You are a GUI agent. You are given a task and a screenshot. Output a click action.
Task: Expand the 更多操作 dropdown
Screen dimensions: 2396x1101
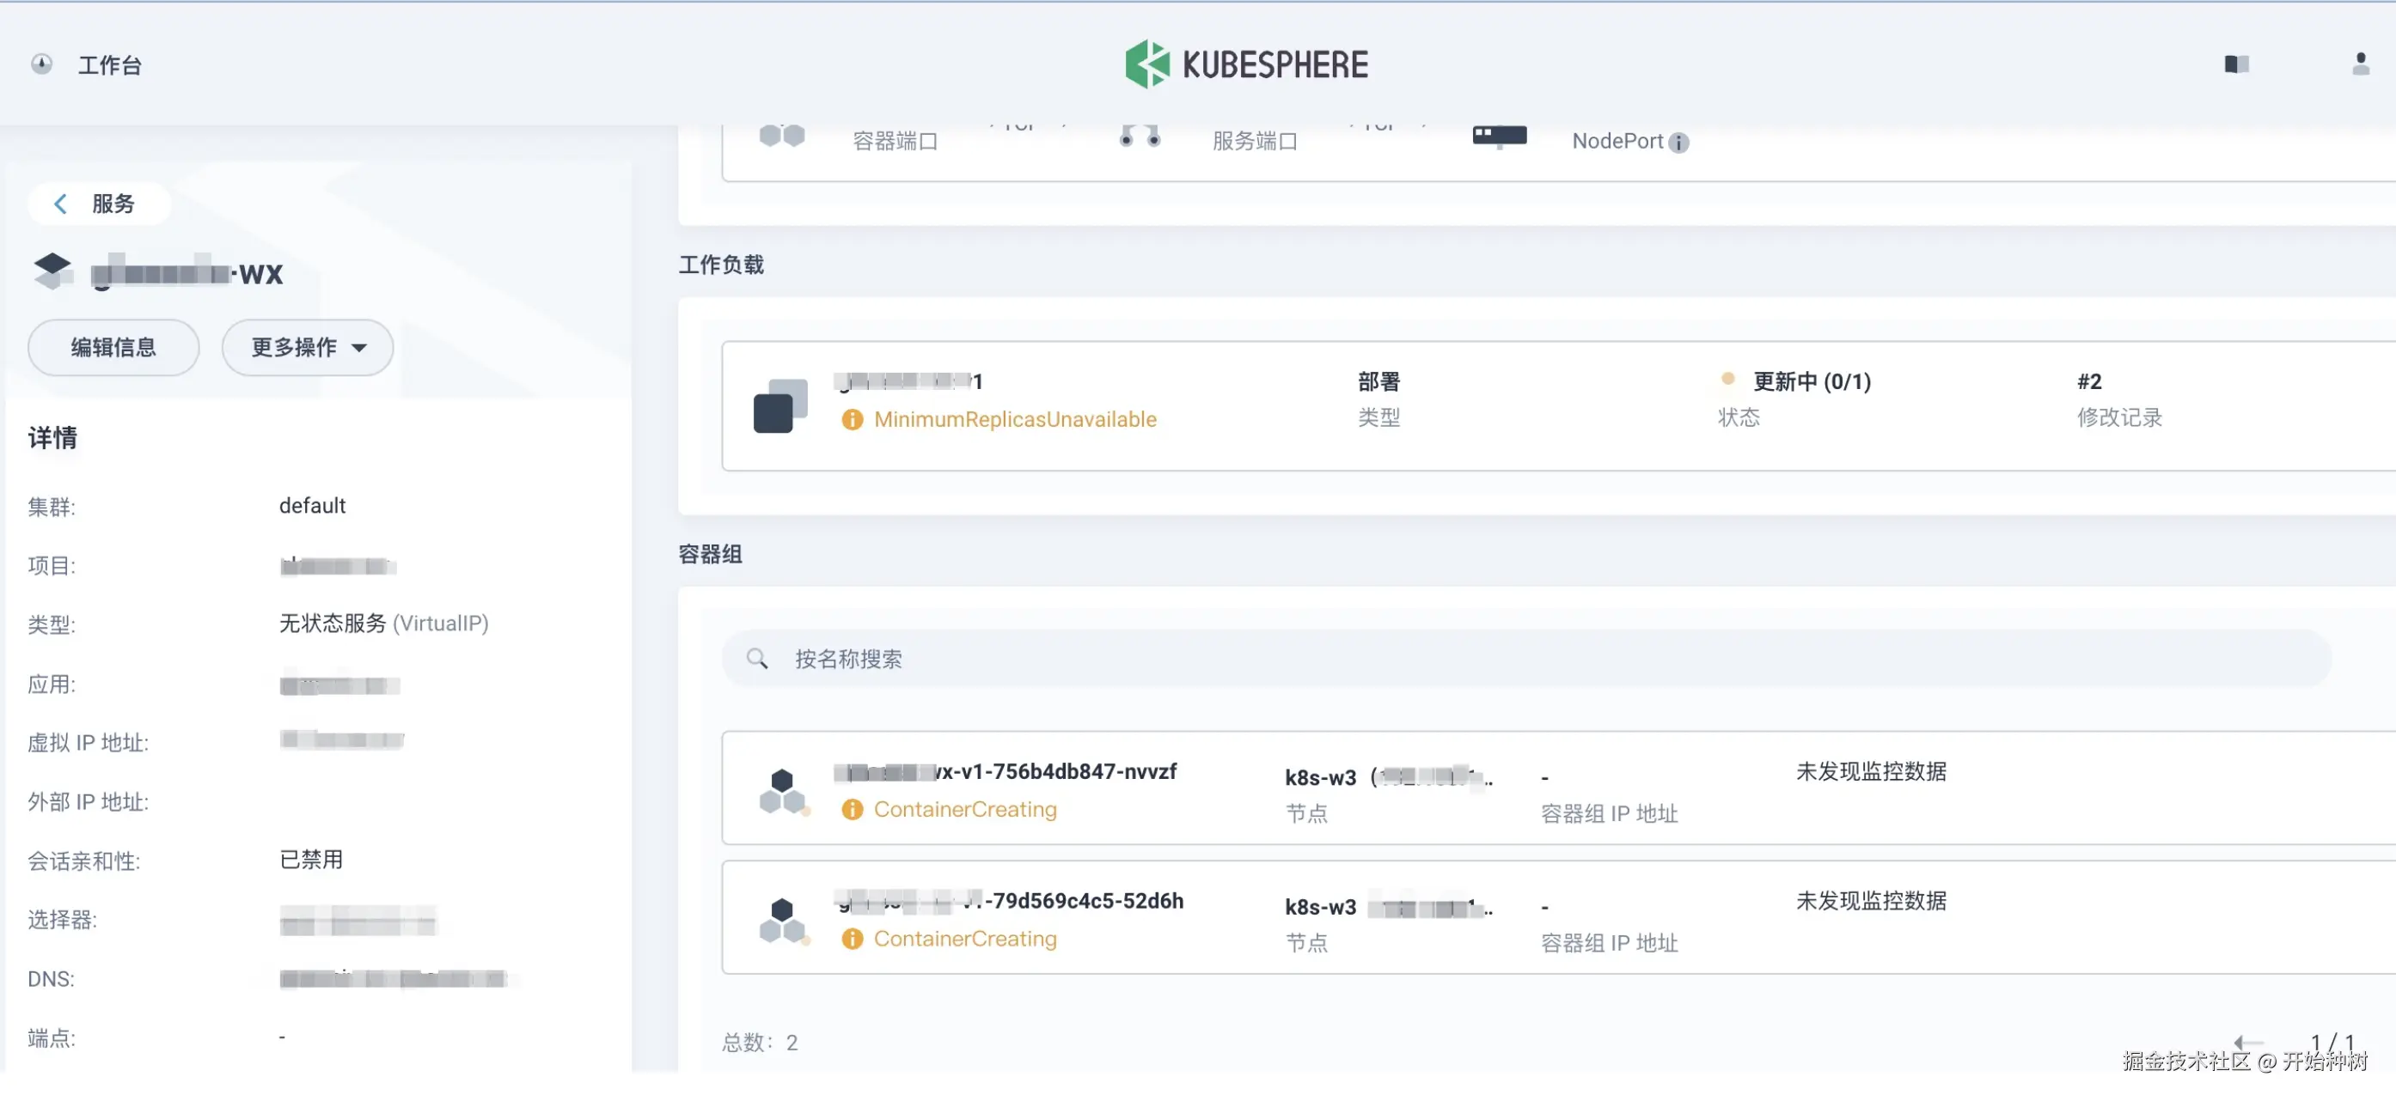pos(307,348)
